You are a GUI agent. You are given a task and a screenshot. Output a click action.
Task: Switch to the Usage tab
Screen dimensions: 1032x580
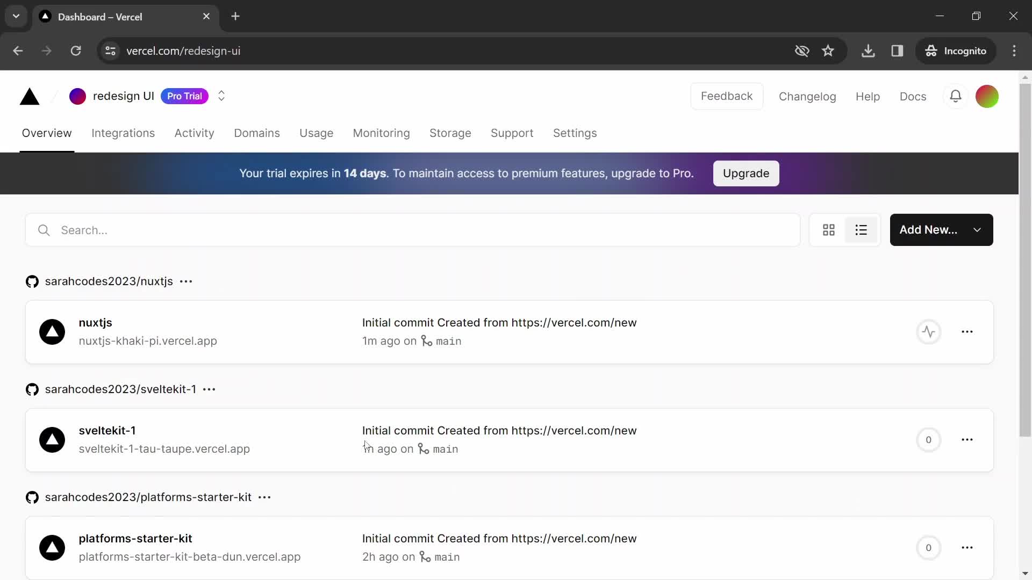[x=316, y=133]
